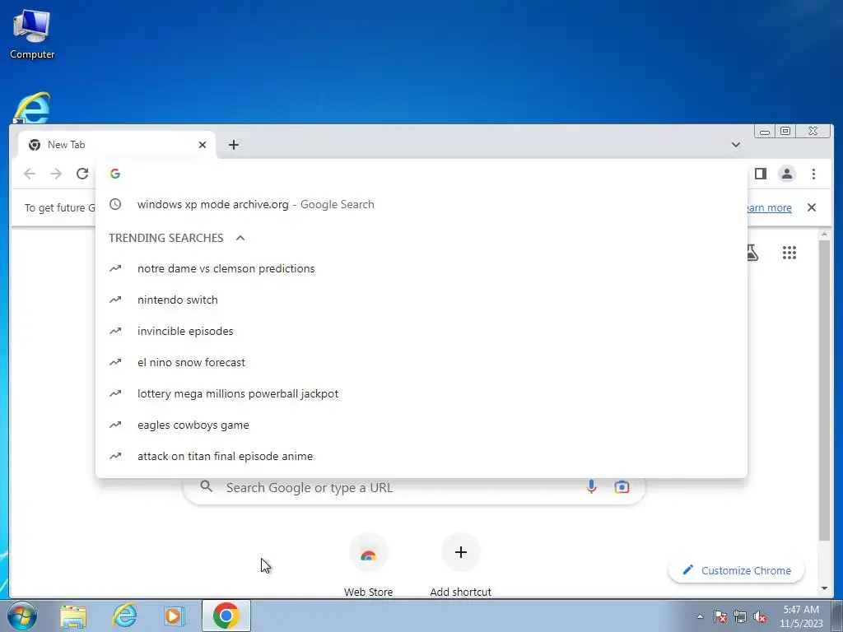Viewport: 843px width, 632px height.
Task: Click the Chrome taskbar button
Action: point(226,616)
